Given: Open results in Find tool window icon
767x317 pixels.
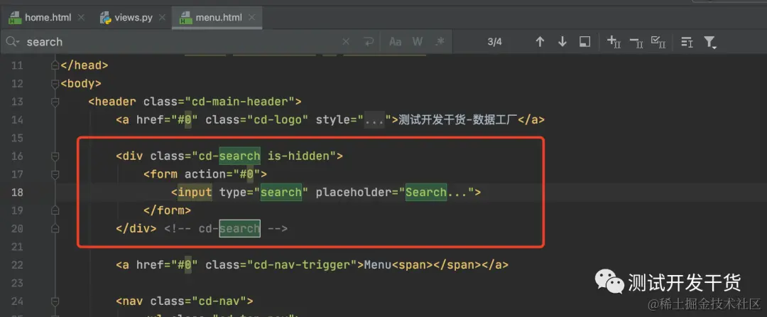Looking at the screenshot, I should 584,42.
